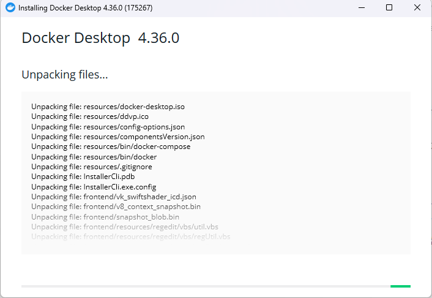Close the Docker Desktop installer window

pyautogui.click(x=417, y=7)
